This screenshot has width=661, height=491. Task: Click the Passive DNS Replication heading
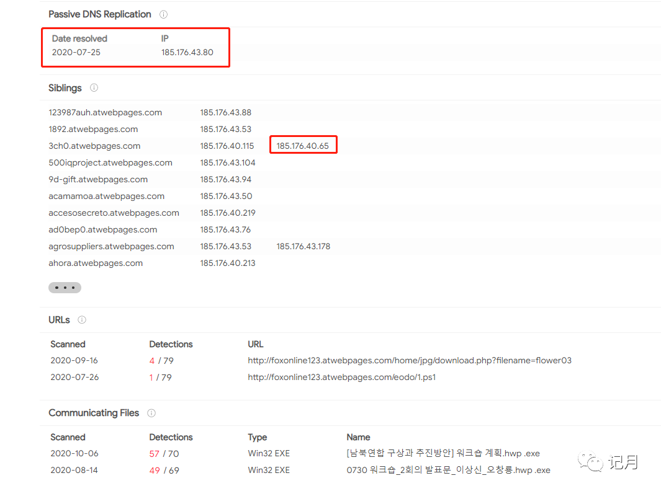99,14
